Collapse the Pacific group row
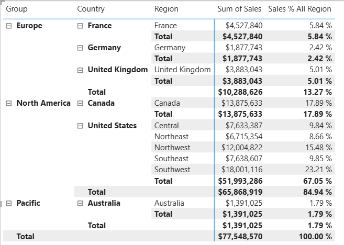 click(x=9, y=203)
